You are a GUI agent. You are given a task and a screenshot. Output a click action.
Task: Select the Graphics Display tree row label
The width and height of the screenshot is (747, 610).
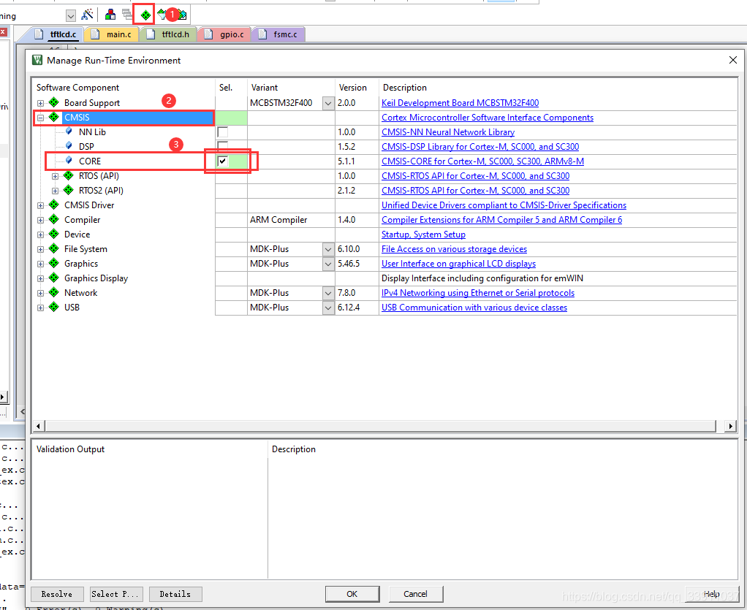[x=96, y=278]
